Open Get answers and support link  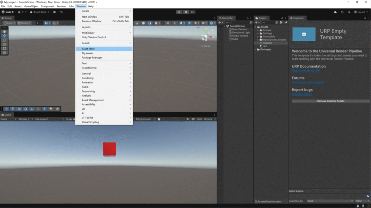point(308,82)
